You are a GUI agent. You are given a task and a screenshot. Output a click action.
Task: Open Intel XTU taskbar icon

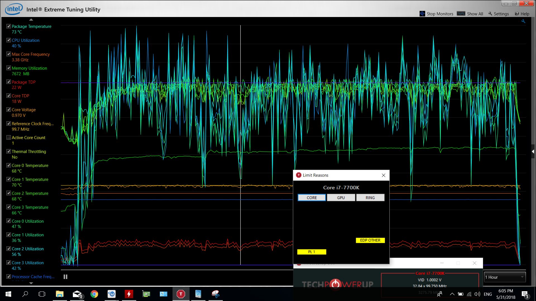click(x=198, y=294)
